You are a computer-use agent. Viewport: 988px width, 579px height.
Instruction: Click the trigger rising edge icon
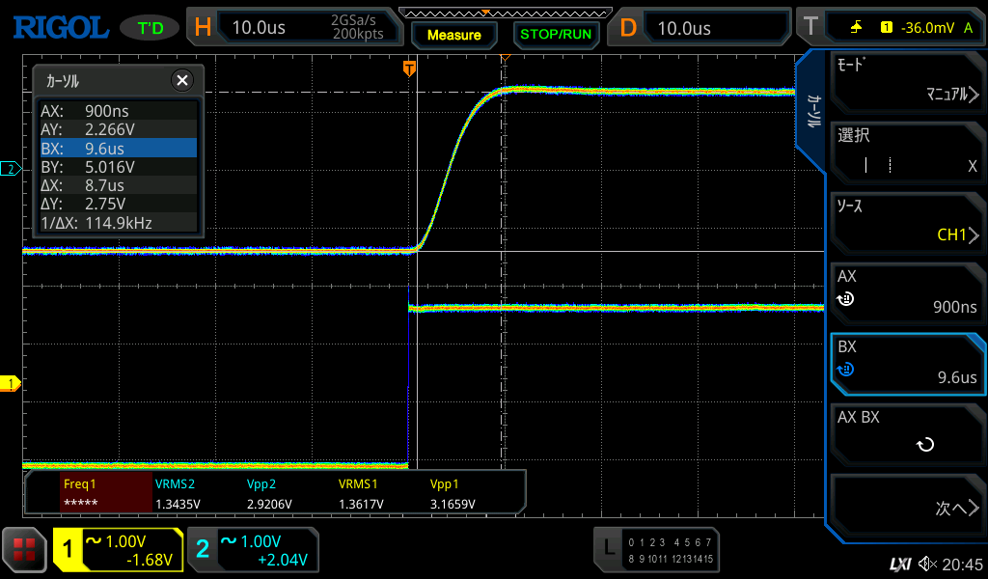[855, 27]
